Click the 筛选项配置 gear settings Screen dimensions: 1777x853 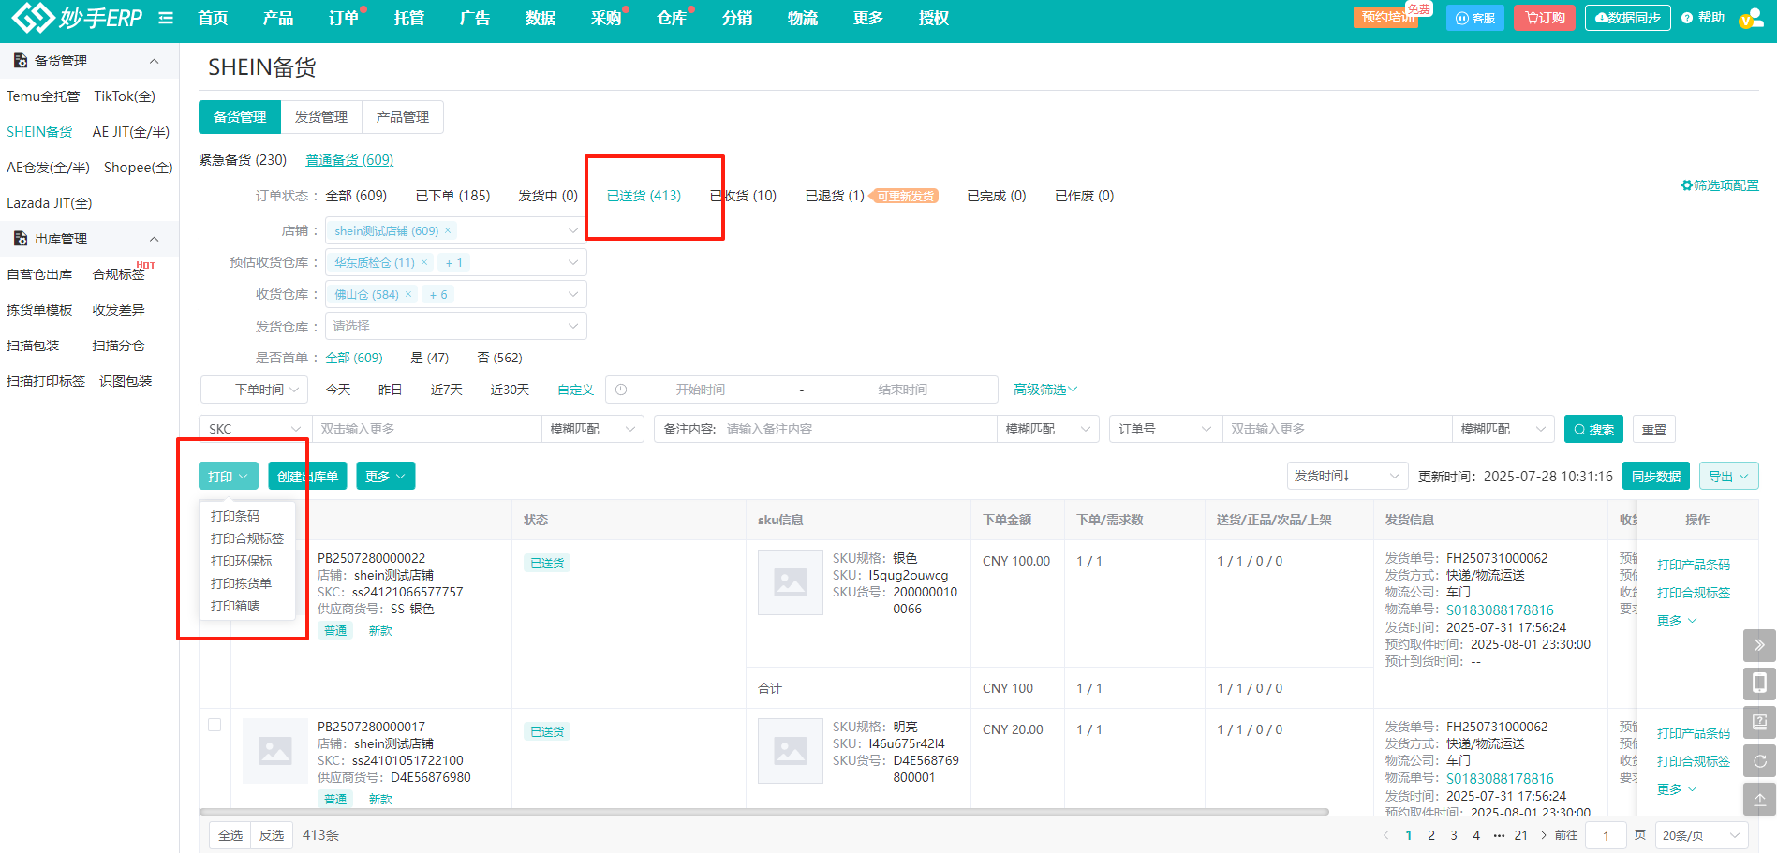click(x=1720, y=185)
